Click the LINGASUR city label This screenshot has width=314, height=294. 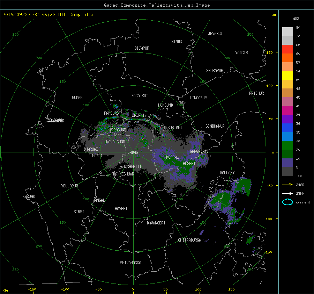coord(198,98)
